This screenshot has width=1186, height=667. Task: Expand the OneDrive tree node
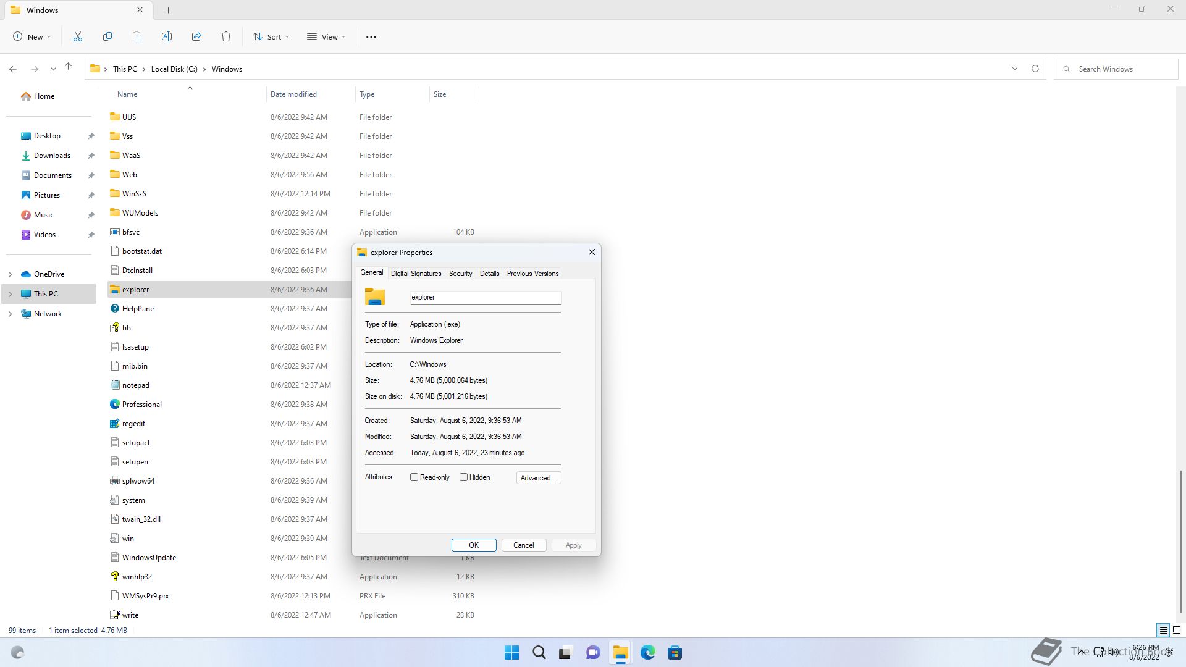click(10, 274)
